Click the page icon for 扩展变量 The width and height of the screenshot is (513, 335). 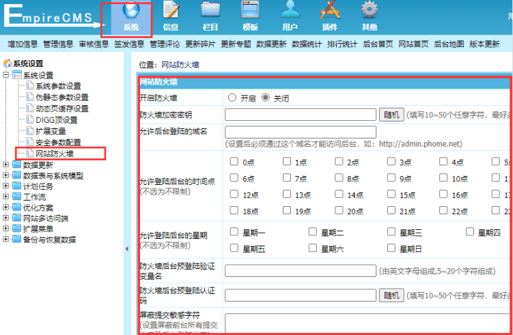pos(30,131)
